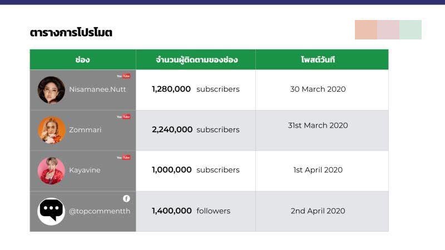This screenshot has height=250, width=445.
Task: Click the light pink color swatch
Action: click(x=388, y=30)
